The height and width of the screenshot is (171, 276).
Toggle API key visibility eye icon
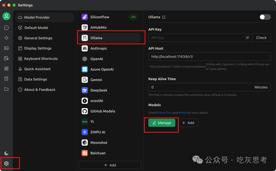pyautogui.click(x=247, y=38)
